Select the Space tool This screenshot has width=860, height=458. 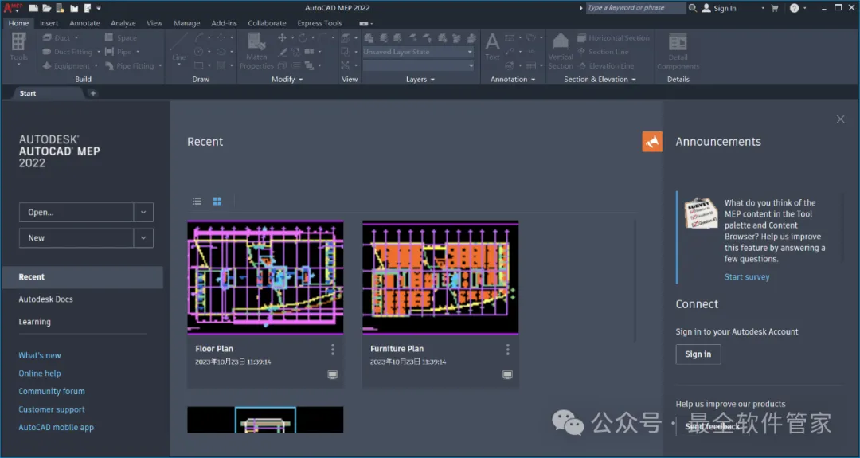121,38
